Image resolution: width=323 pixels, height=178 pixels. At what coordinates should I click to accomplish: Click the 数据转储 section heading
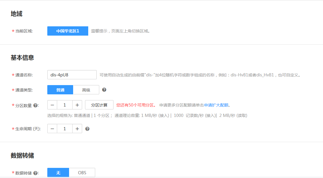click(x=22, y=155)
